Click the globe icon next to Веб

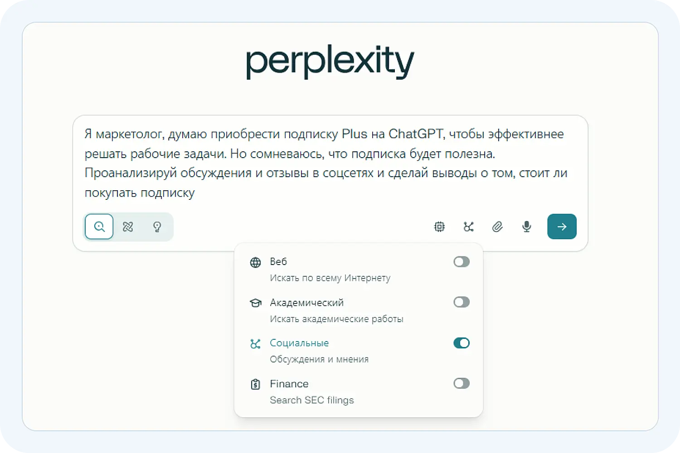(256, 262)
